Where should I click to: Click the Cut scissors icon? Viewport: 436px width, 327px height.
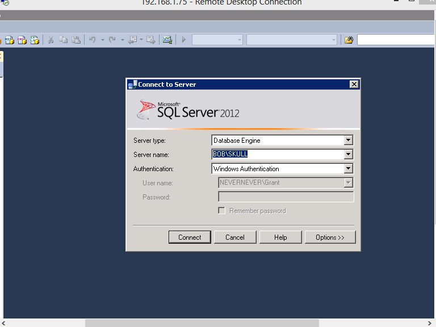click(x=51, y=40)
